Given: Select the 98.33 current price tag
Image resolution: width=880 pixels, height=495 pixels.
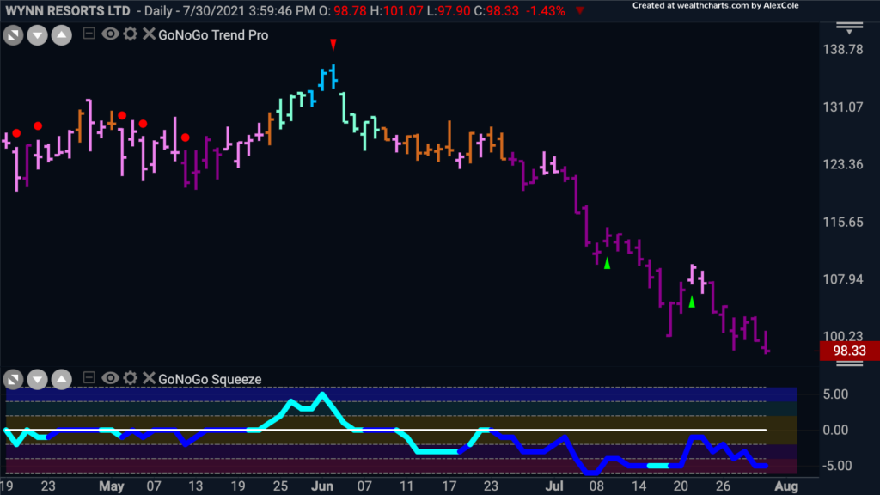Looking at the screenshot, I should click(x=849, y=351).
